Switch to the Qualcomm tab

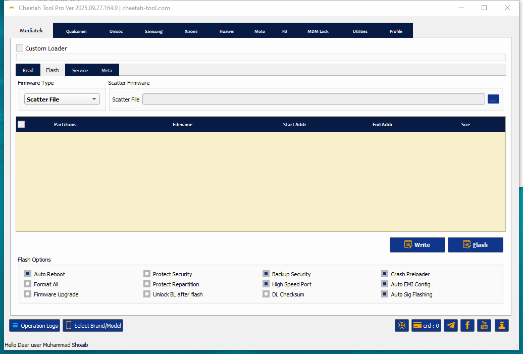click(76, 31)
